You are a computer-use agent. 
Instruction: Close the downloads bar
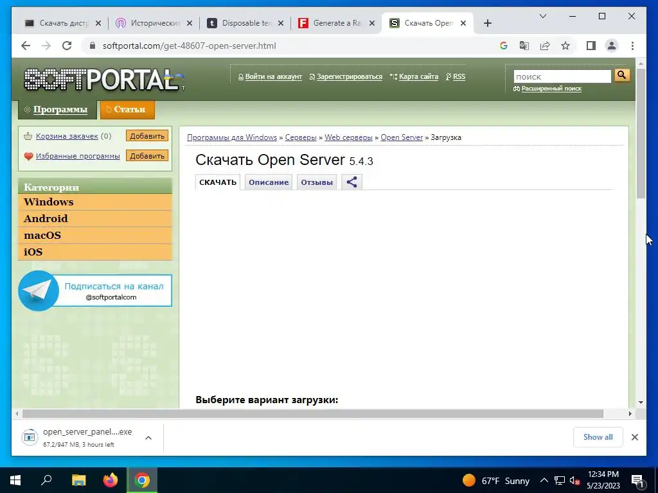pyautogui.click(x=634, y=437)
